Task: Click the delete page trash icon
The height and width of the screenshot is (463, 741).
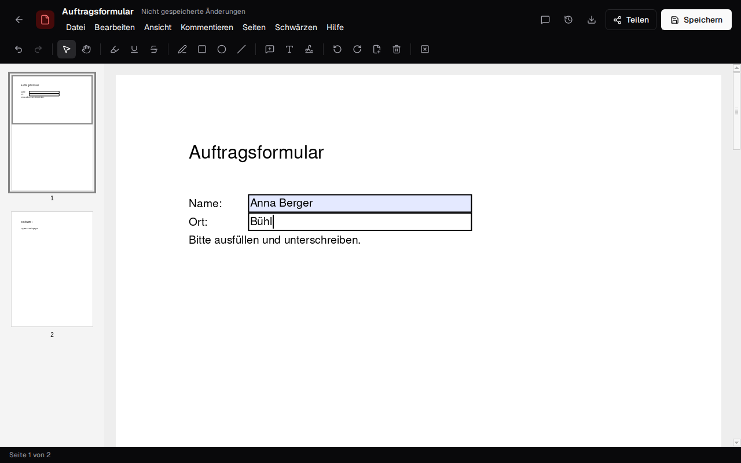Action: 397,49
